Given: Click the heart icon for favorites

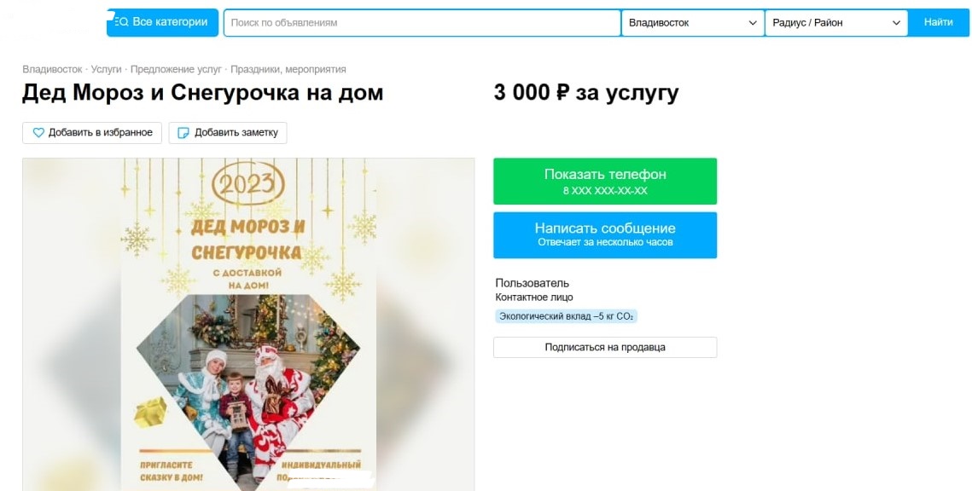Looking at the screenshot, I should (38, 132).
